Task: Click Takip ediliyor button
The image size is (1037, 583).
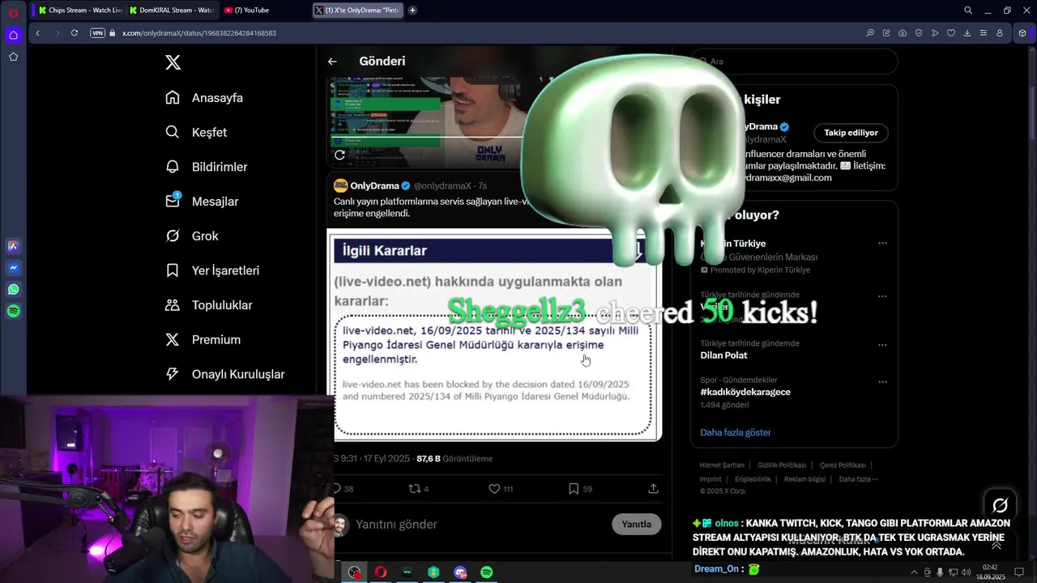Action: click(851, 133)
